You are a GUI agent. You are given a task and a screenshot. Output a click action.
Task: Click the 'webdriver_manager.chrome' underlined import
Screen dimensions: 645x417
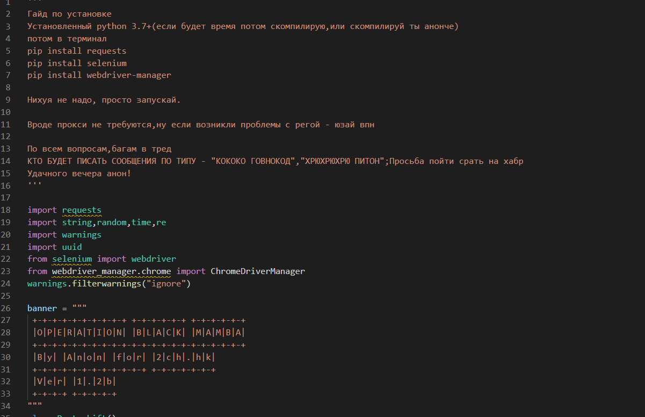(111, 271)
